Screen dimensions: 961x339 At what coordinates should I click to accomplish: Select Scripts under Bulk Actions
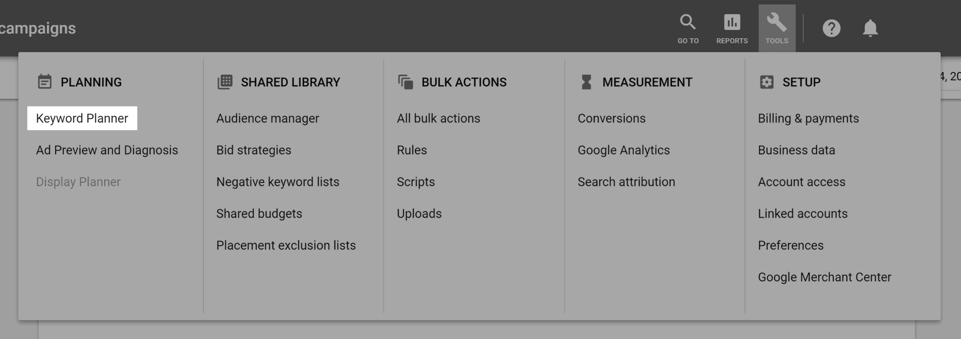(x=416, y=181)
